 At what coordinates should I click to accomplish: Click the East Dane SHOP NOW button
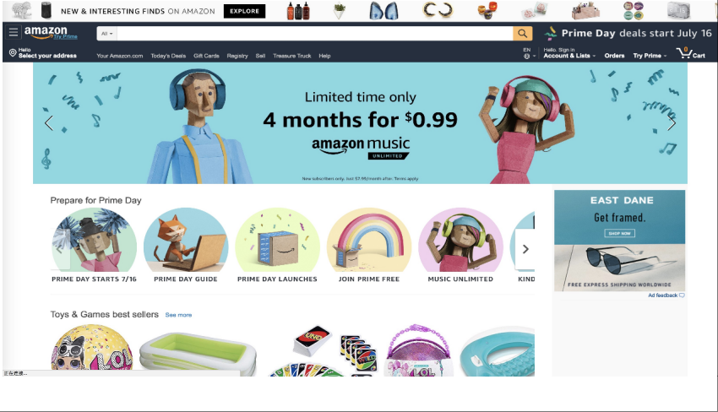pyautogui.click(x=619, y=234)
